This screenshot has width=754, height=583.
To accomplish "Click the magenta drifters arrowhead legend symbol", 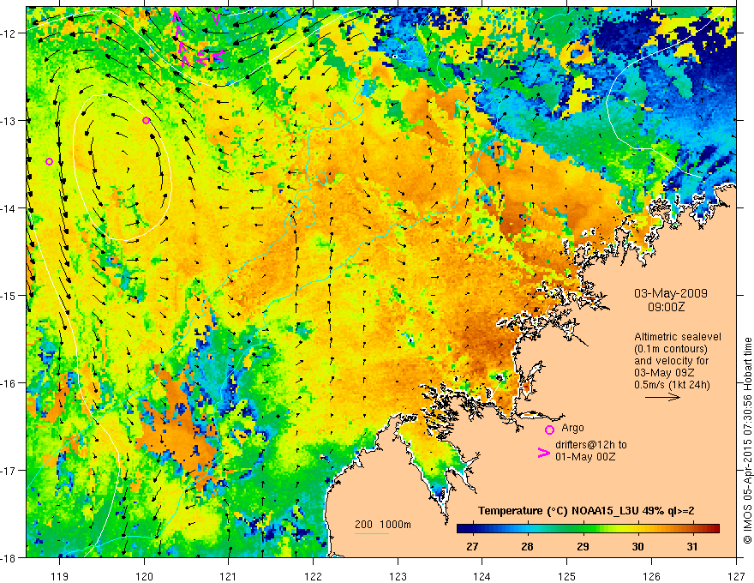I will point(544,453).
